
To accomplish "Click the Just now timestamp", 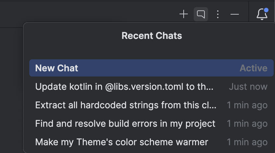I will (248, 87).
